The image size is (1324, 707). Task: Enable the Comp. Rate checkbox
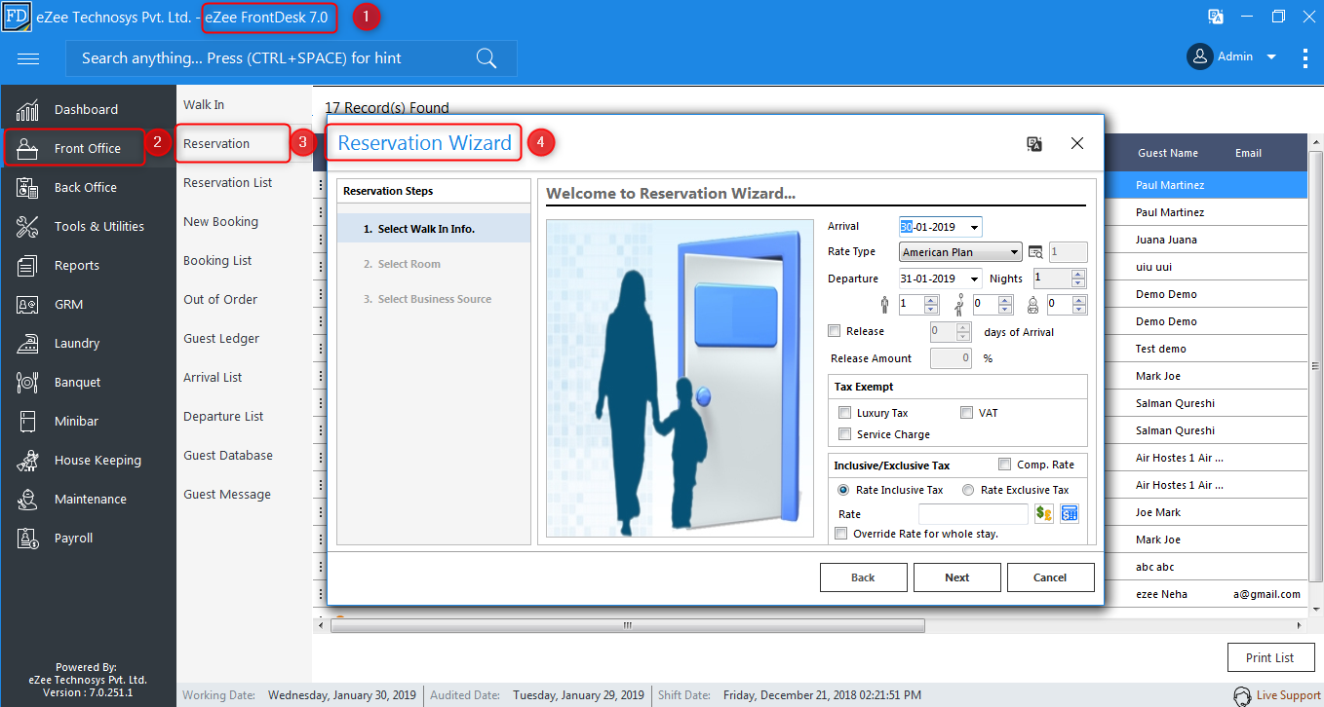coord(1005,465)
